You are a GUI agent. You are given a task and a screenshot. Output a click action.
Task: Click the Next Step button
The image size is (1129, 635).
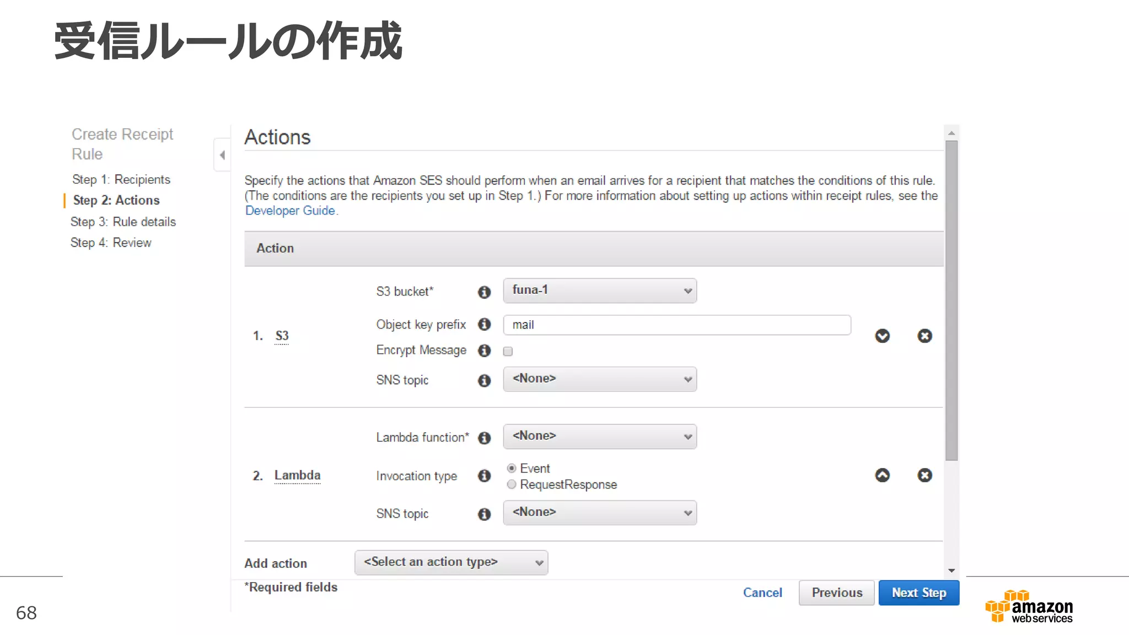pyautogui.click(x=918, y=593)
